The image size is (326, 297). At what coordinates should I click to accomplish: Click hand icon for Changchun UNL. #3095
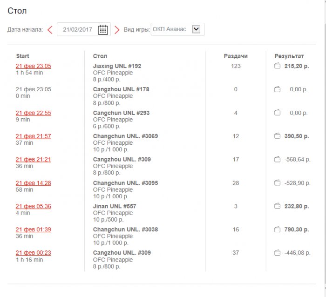click(x=277, y=183)
